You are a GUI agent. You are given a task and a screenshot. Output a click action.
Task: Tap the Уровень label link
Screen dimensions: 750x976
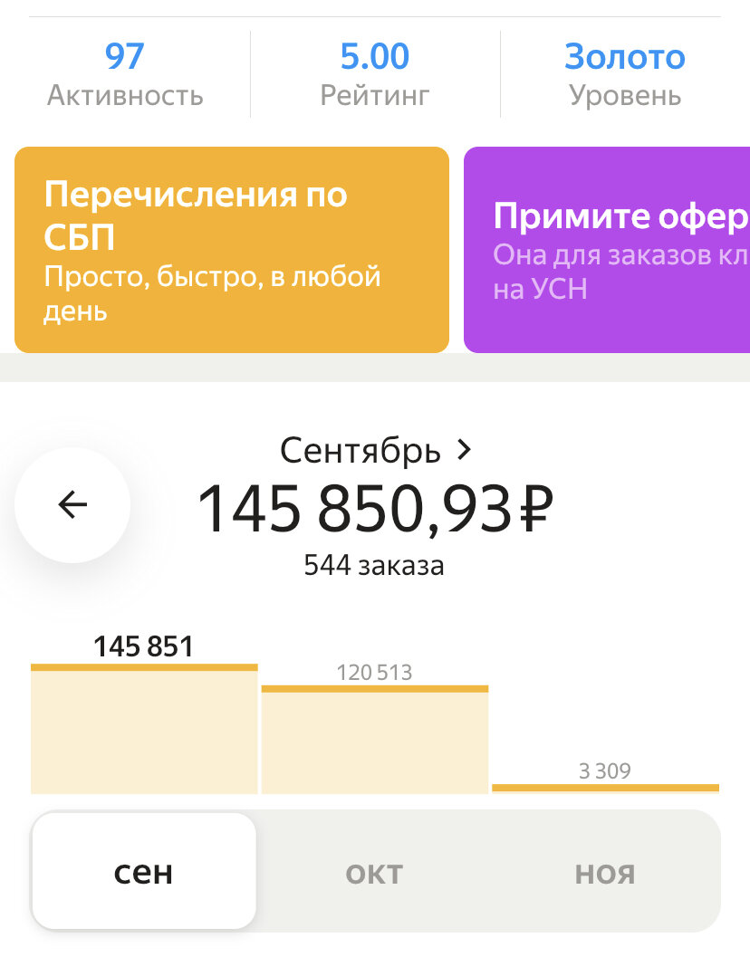(624, 93)
